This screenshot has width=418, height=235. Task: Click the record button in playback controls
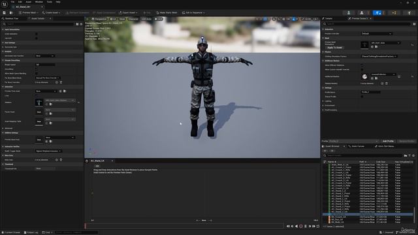coord(301,227)
